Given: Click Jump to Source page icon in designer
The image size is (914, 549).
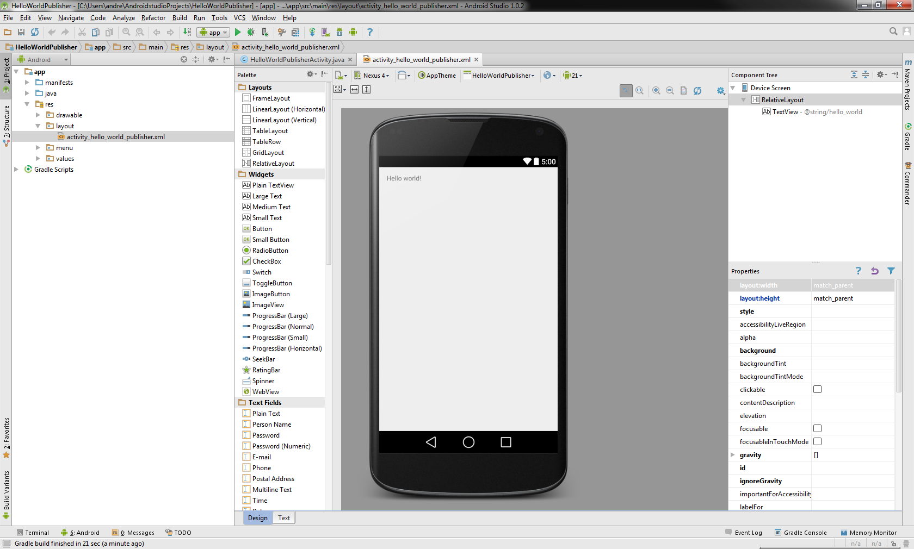Looking at the screenshot, I should [x=684, y=91].
